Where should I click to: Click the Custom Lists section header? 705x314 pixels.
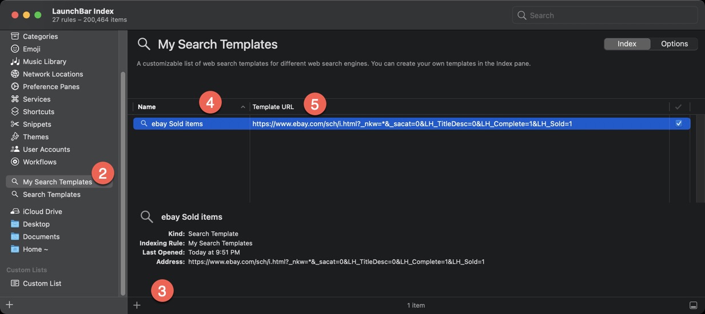[x=27, y=270]
